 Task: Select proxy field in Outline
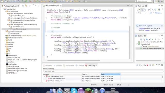pos(149,46)
